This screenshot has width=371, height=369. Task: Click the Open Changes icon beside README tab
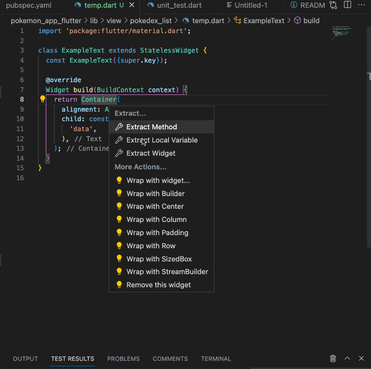tap(332, 5)
